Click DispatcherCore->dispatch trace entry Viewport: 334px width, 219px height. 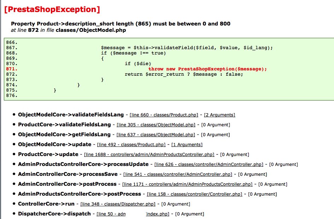[54, 214]
